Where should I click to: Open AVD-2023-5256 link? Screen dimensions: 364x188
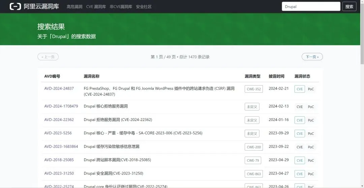[x=58, y=133]
